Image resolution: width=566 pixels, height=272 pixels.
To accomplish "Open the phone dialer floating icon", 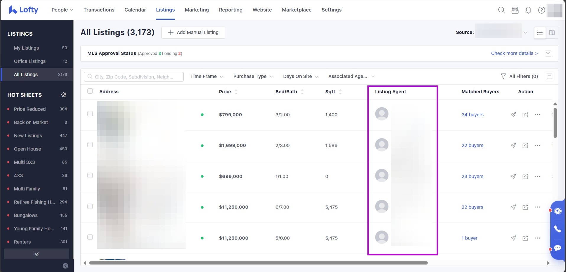I will coord(557,229).
